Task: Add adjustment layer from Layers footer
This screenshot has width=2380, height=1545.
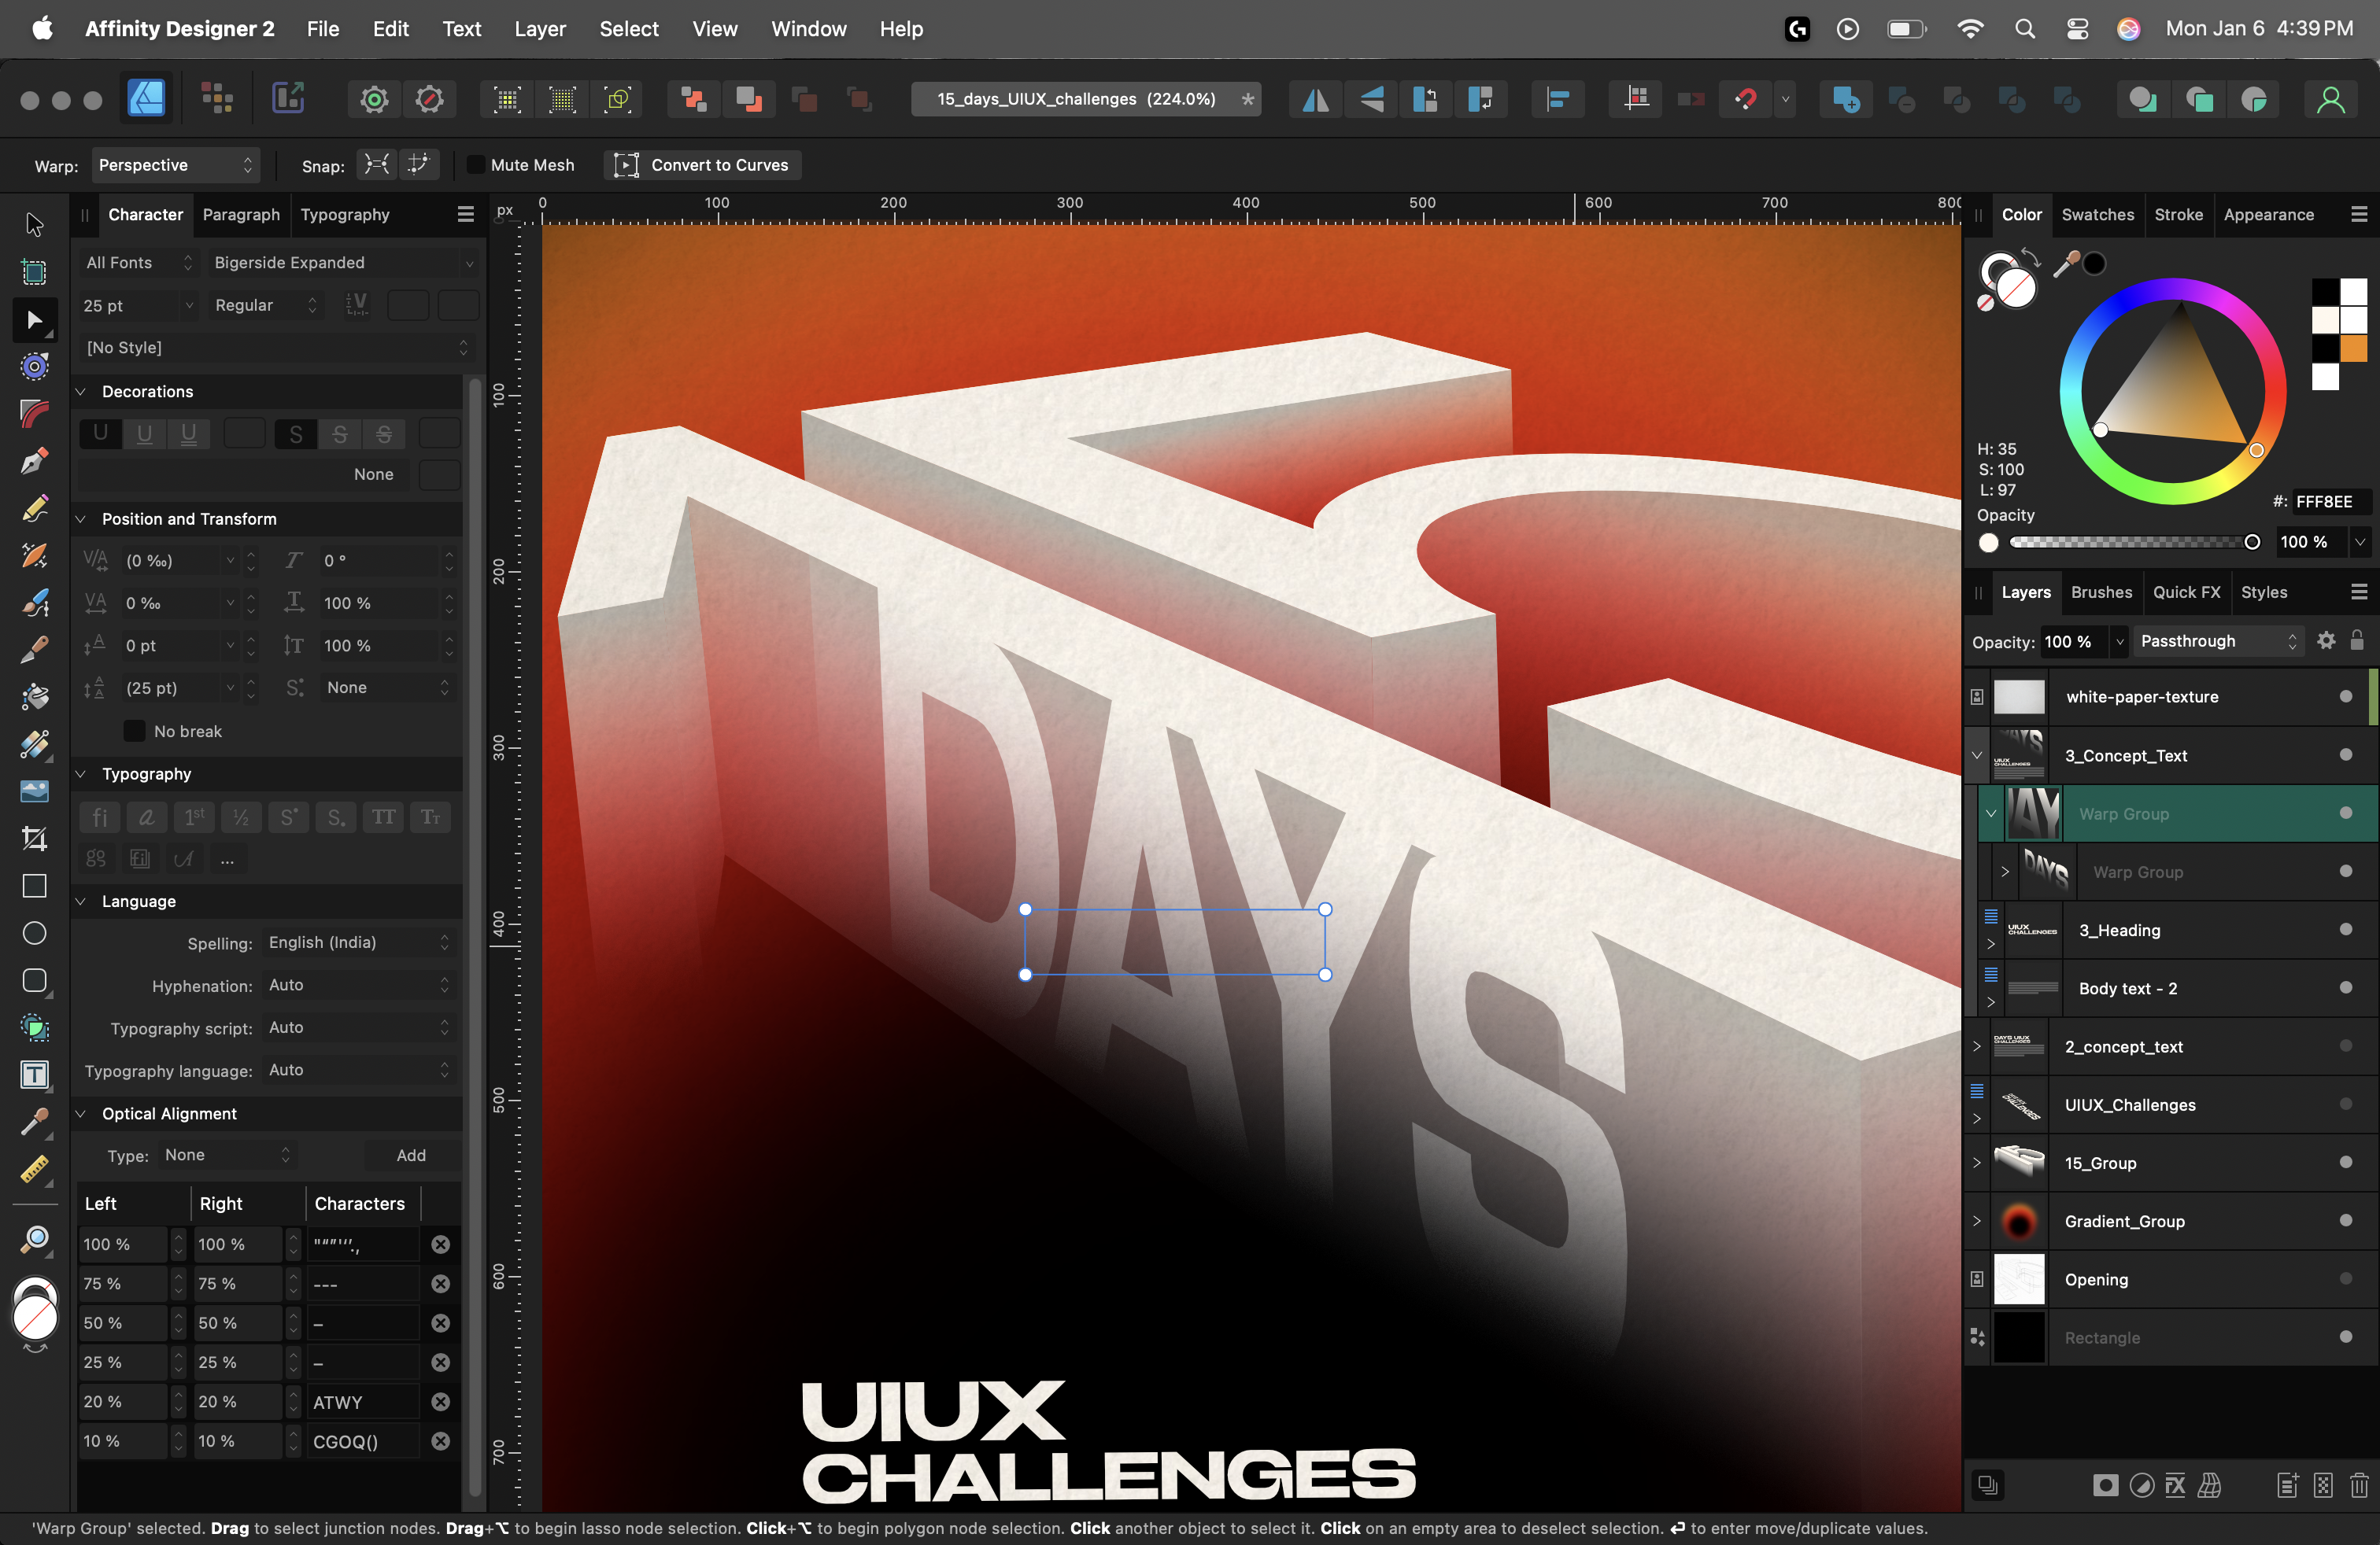Action: click(2141, 1485)
